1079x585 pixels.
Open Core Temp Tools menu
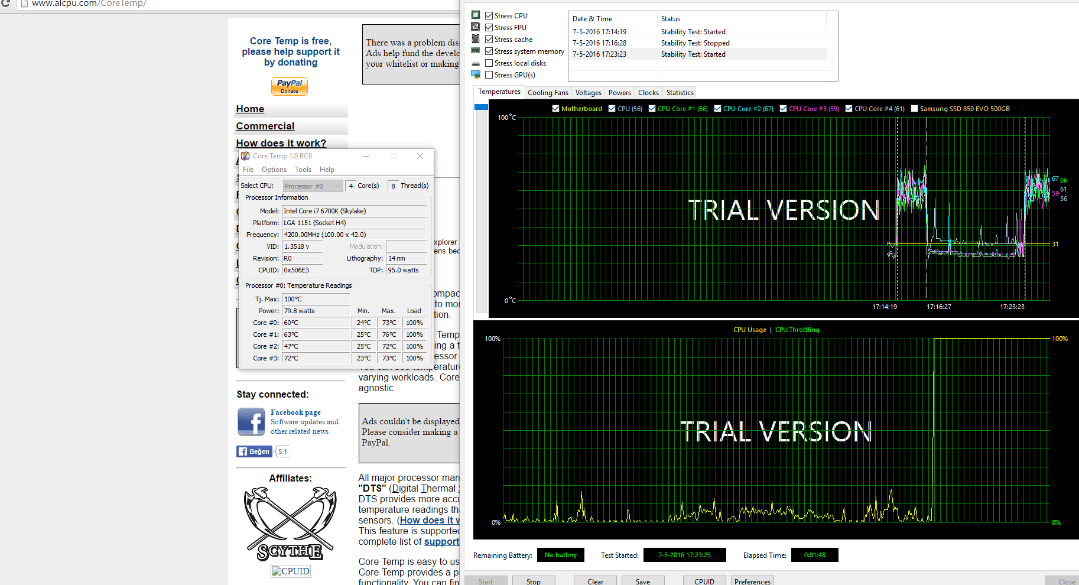(303, 170)
